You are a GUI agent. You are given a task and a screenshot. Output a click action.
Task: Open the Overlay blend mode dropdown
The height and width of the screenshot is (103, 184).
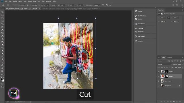pyautogui.click(x=164, y=64)
